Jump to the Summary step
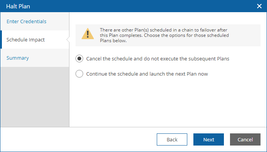Screen dimensions: 267x152 (x=18, y=58)
